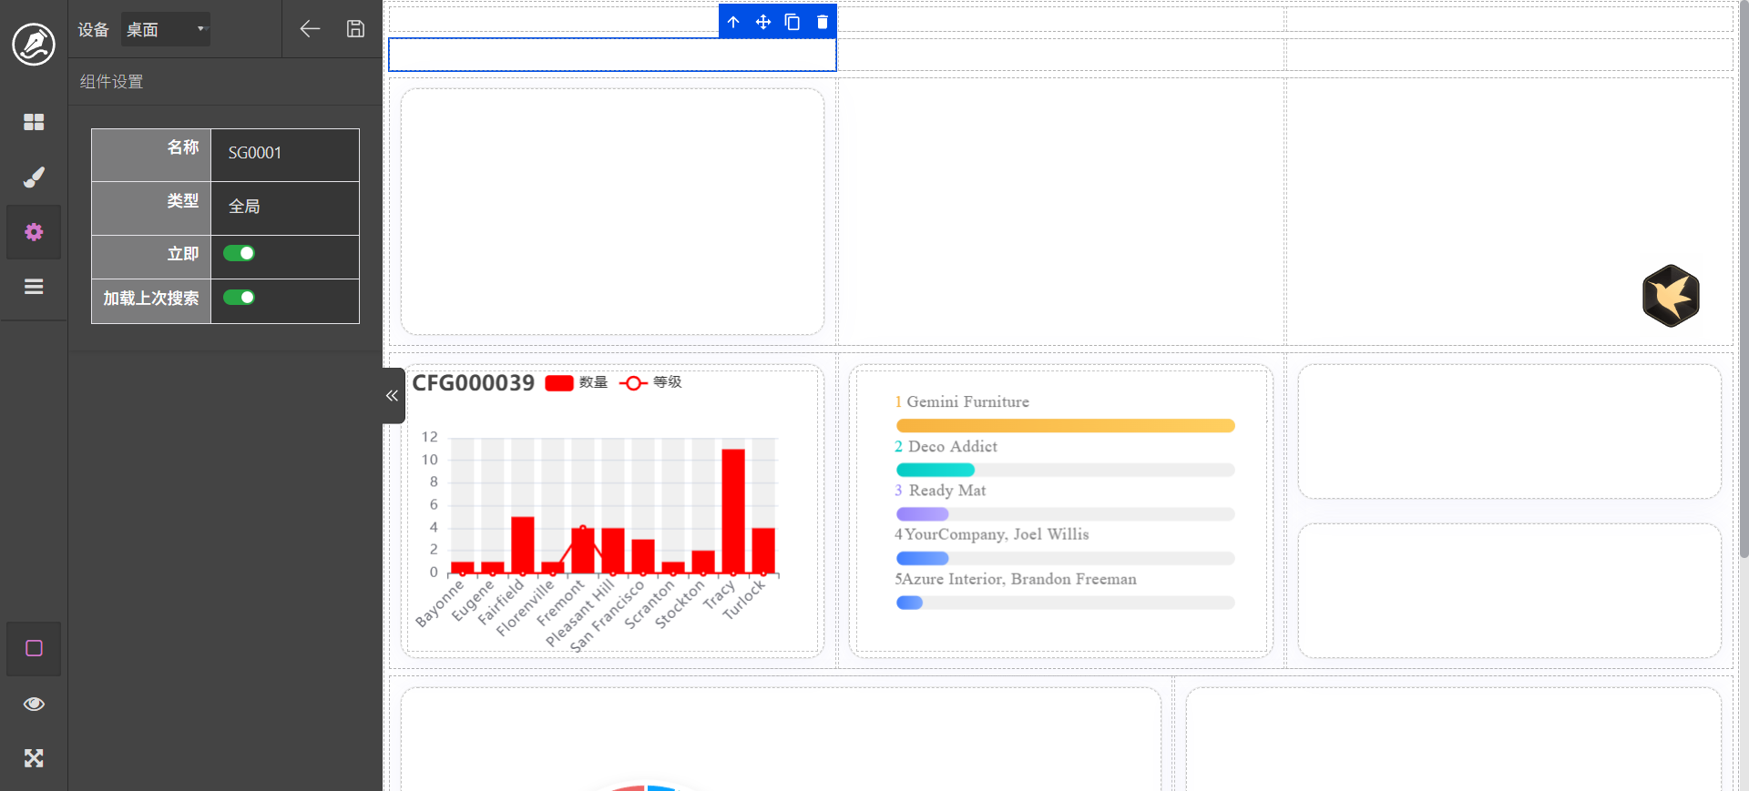This screenshot has height=791, width=1749.
Task: Click the Gemini Furniture progress bar
Action: (x=1065, y=426)
